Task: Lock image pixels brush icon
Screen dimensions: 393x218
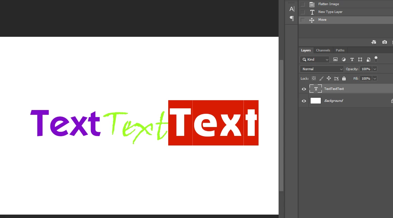Action: point(321,78)
